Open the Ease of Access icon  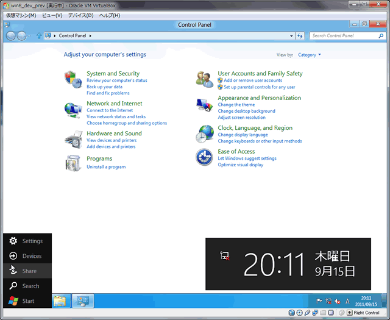pos(204,157)
